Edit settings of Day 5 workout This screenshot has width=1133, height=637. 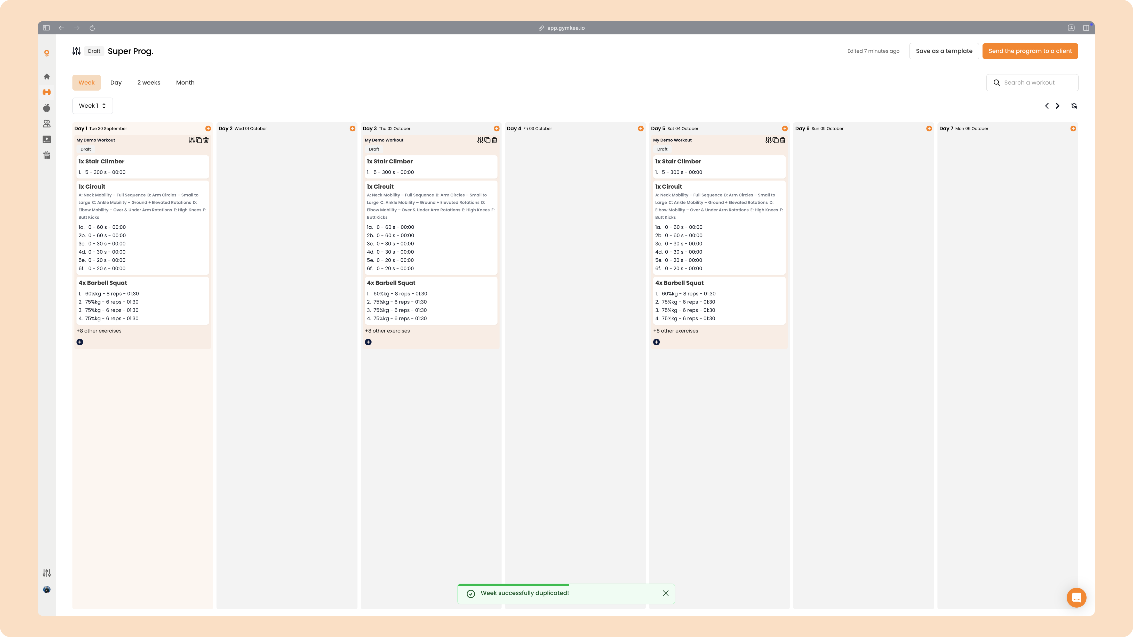click(768, 140)
